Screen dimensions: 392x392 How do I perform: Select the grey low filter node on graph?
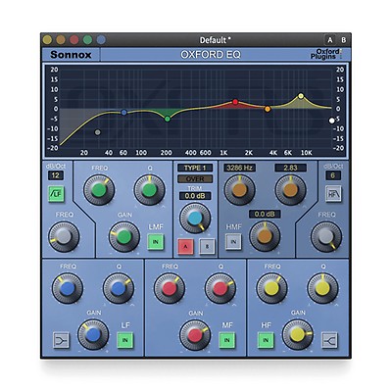(x=97, y=132)
